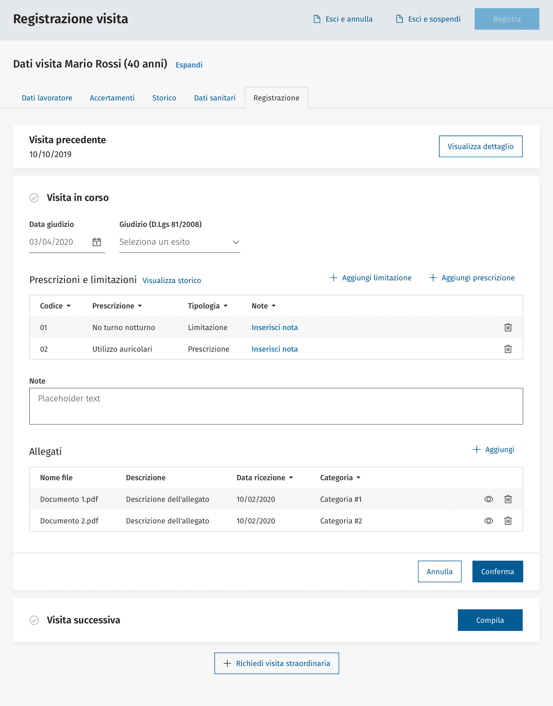Open the Dati sanitari tab
The width and height of the screenshot is (553, 706).
coord(215,98)
